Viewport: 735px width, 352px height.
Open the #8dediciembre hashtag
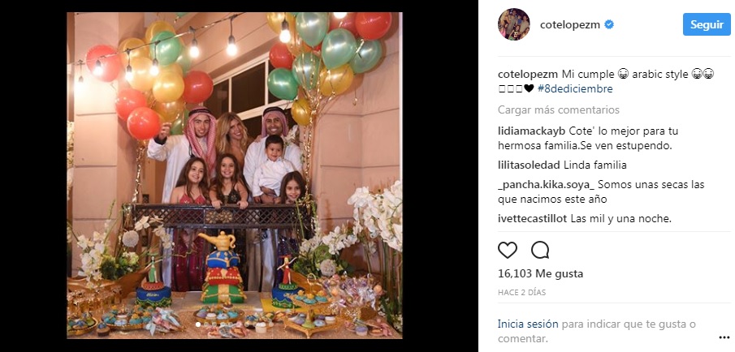coord(575,88)
